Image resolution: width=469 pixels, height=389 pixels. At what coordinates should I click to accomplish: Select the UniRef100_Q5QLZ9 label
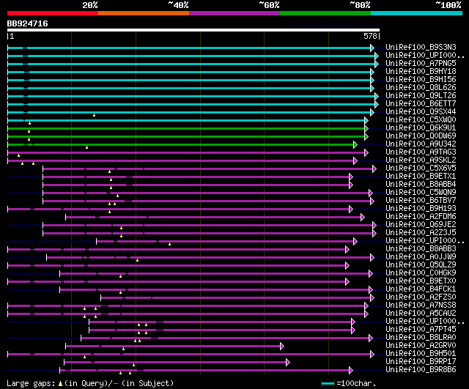(421, 265)
